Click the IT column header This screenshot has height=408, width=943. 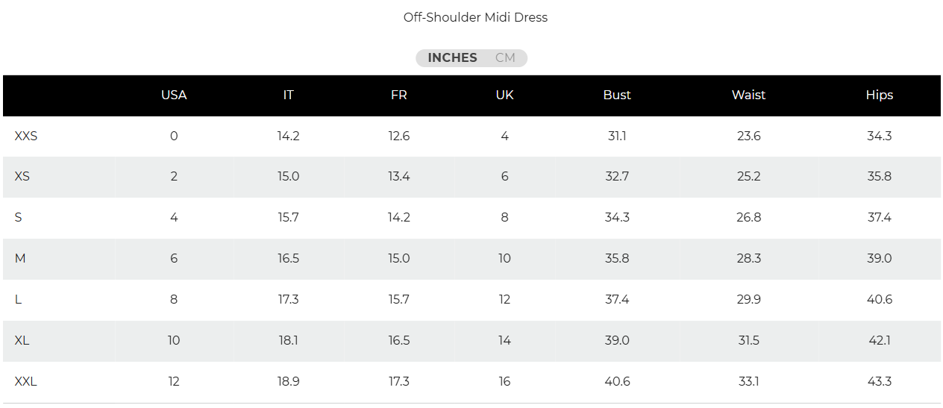[x=288, y=95]
